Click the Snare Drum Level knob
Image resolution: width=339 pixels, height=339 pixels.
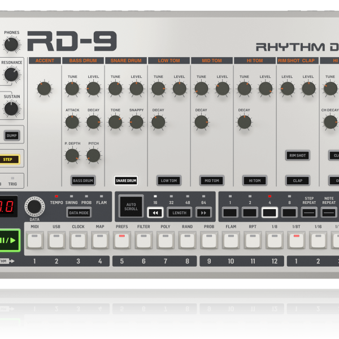point(136,89)
